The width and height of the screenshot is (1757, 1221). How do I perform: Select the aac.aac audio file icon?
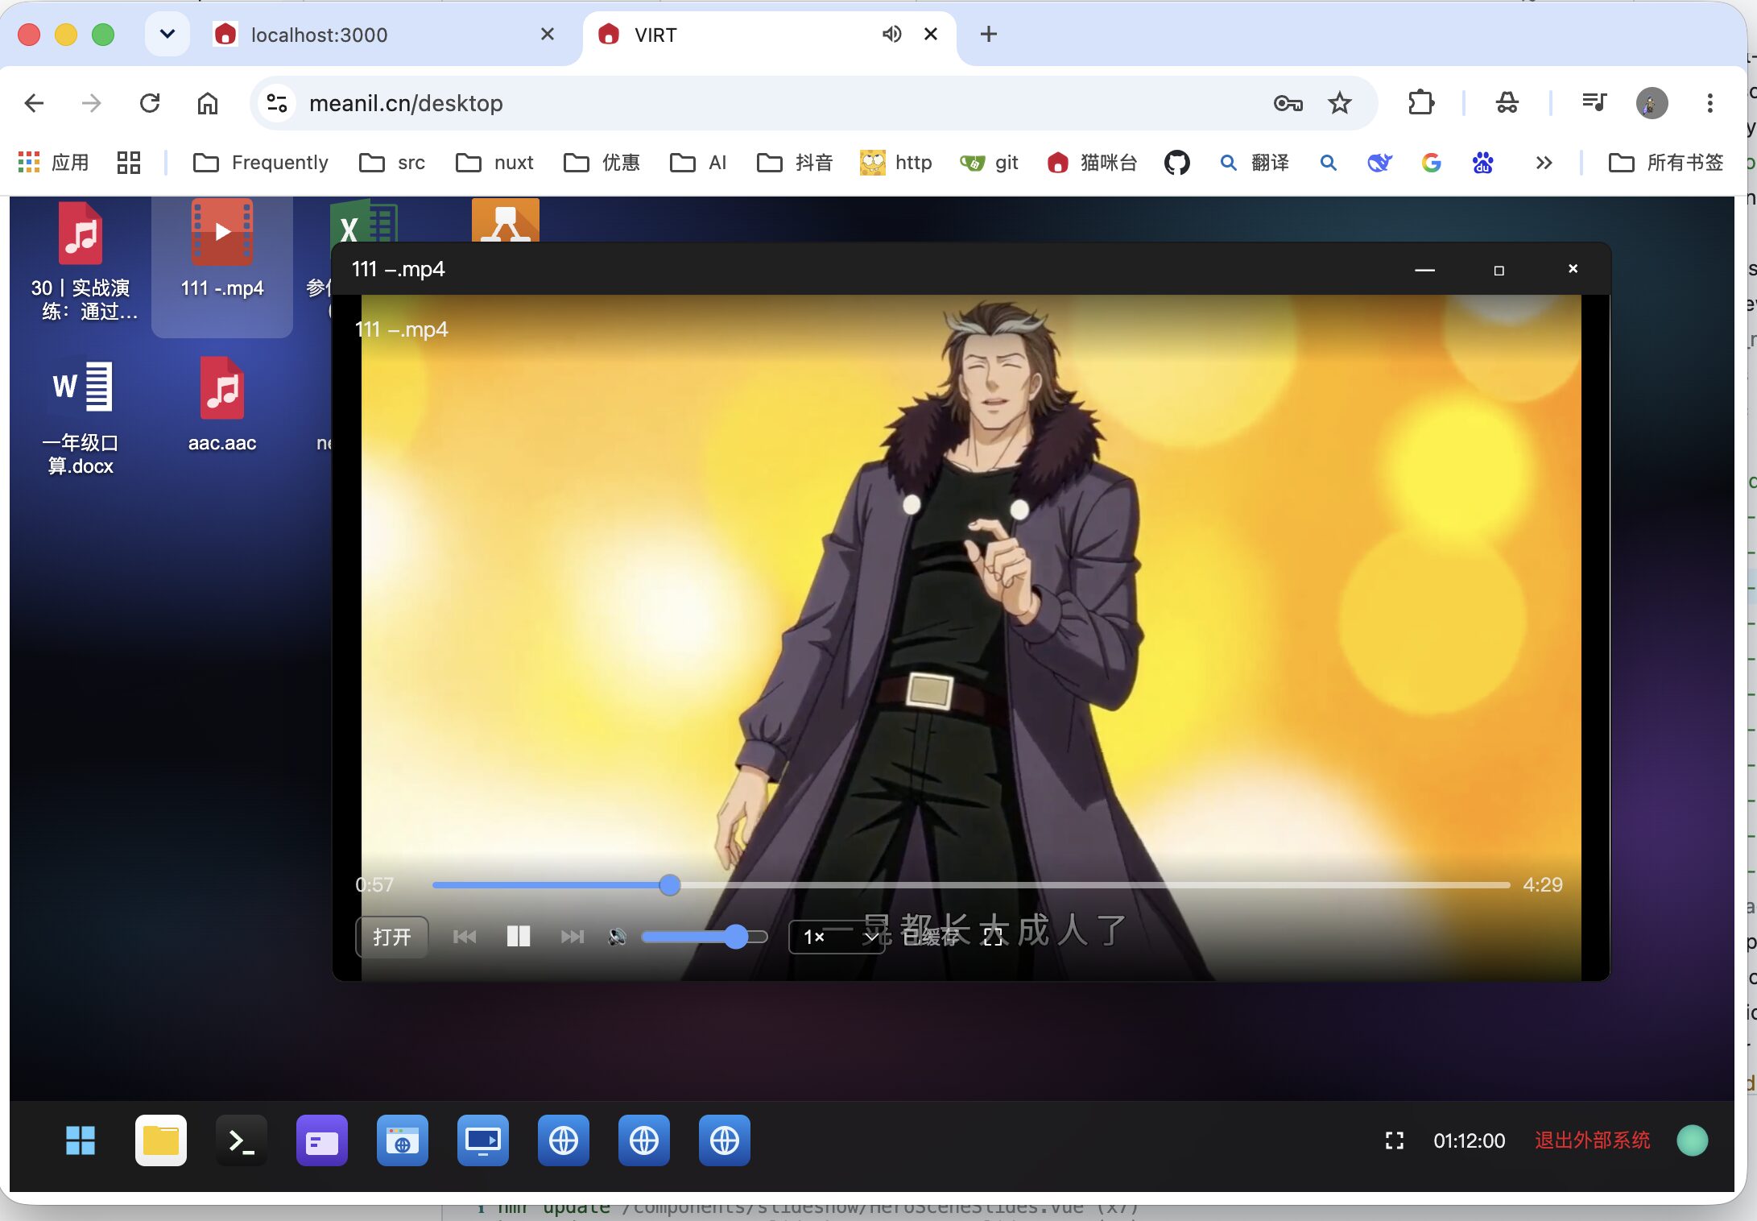coord(222,404)
